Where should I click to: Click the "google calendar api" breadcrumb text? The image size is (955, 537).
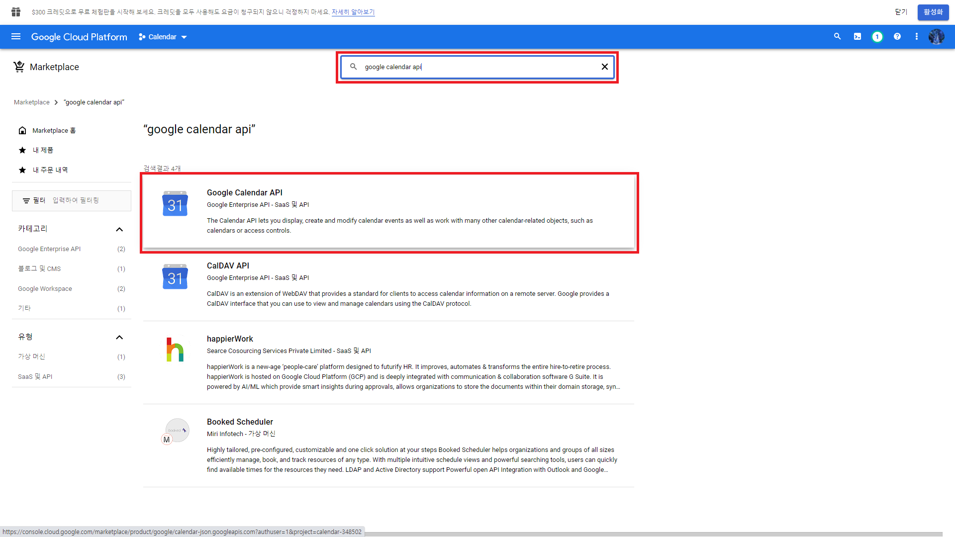coord(94,102)
